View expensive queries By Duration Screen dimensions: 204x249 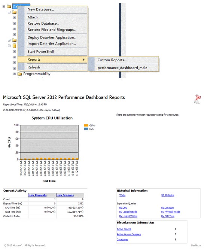pyautogui.click(x=167, y=207)
